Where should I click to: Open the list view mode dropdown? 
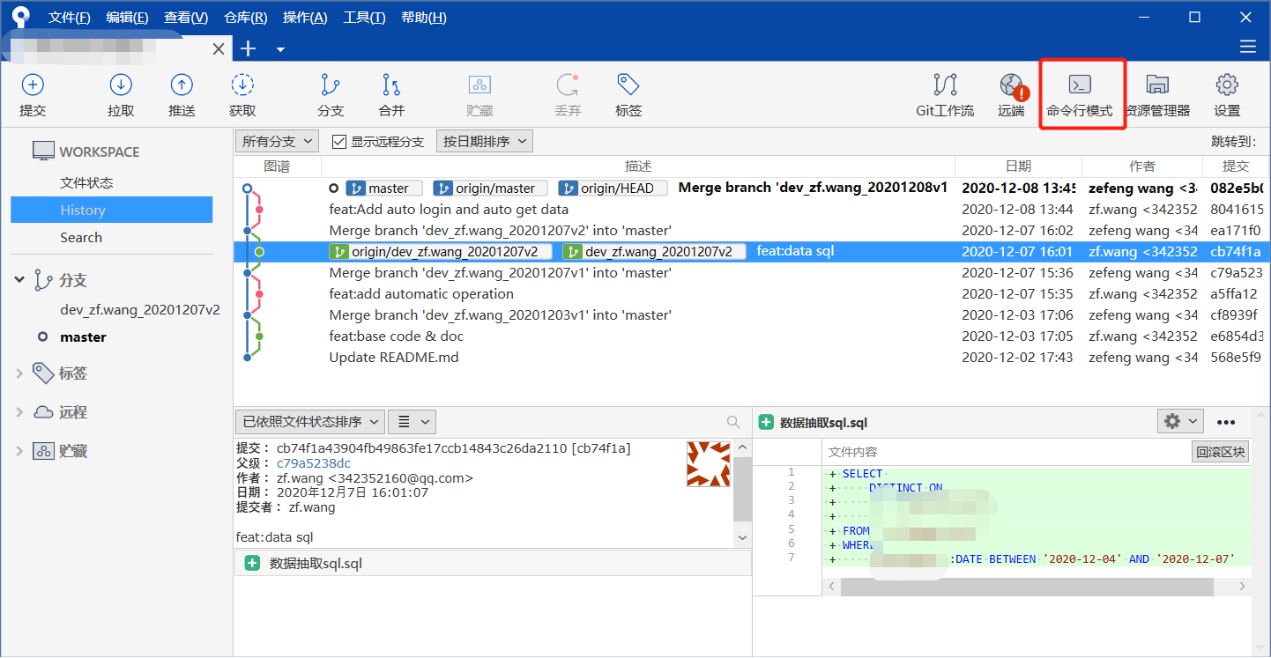413,422
